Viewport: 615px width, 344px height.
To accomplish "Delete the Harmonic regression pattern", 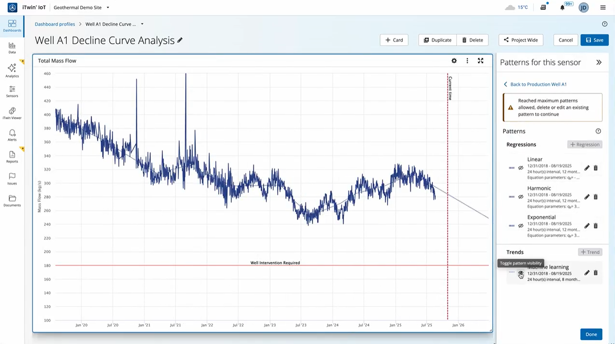I will (596, 197).
